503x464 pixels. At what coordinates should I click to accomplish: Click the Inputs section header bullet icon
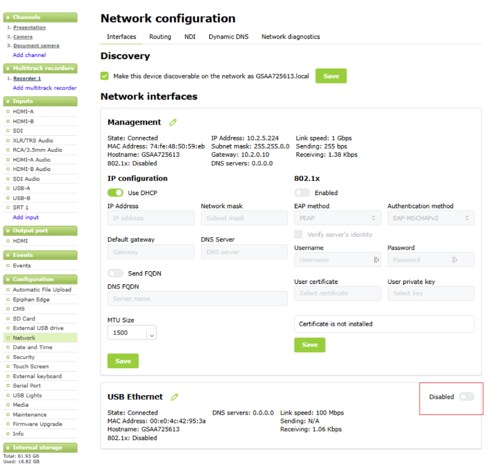[x=8, y=102]
